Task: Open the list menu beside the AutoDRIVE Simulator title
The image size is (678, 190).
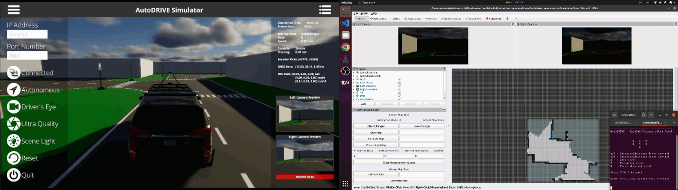Action: 325,10
